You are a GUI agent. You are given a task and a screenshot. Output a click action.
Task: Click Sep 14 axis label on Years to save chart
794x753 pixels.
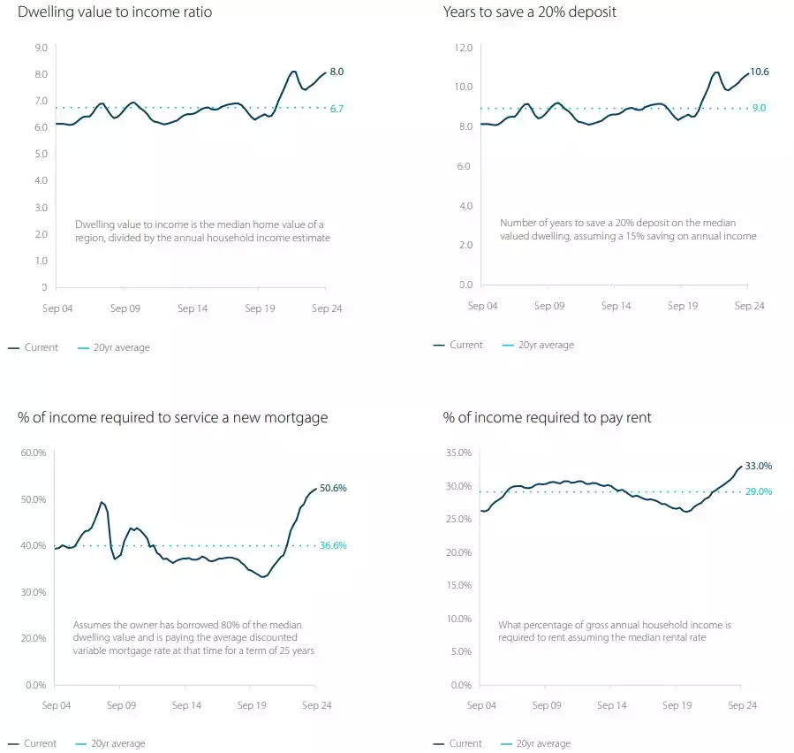coord(616,306)
